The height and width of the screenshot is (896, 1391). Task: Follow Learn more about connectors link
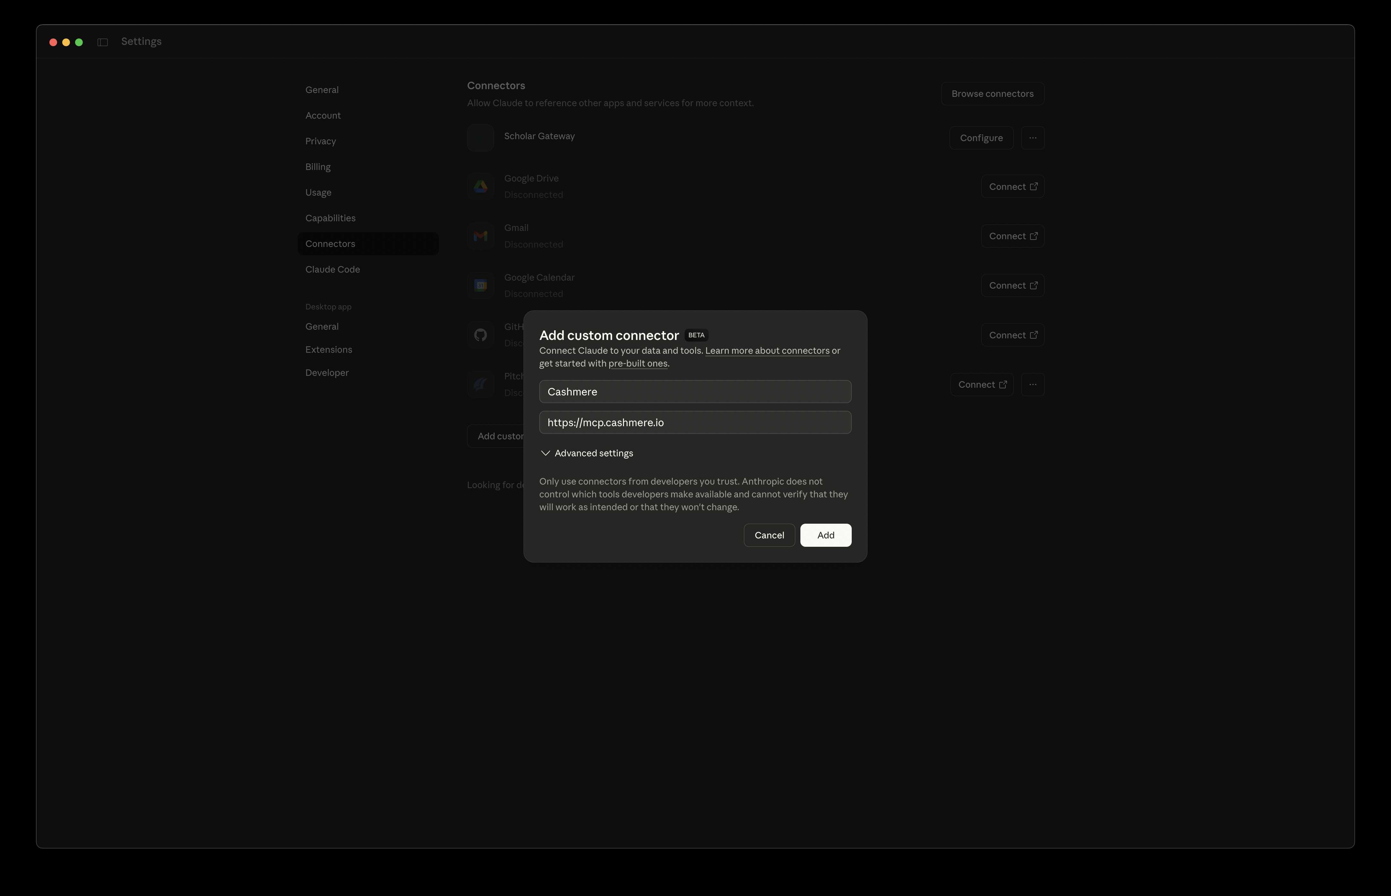click(767, 350)
